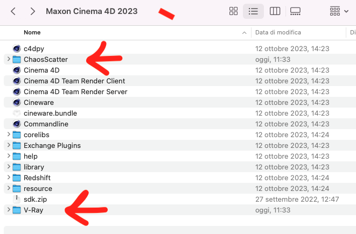Switch to icon grid view

233,11
